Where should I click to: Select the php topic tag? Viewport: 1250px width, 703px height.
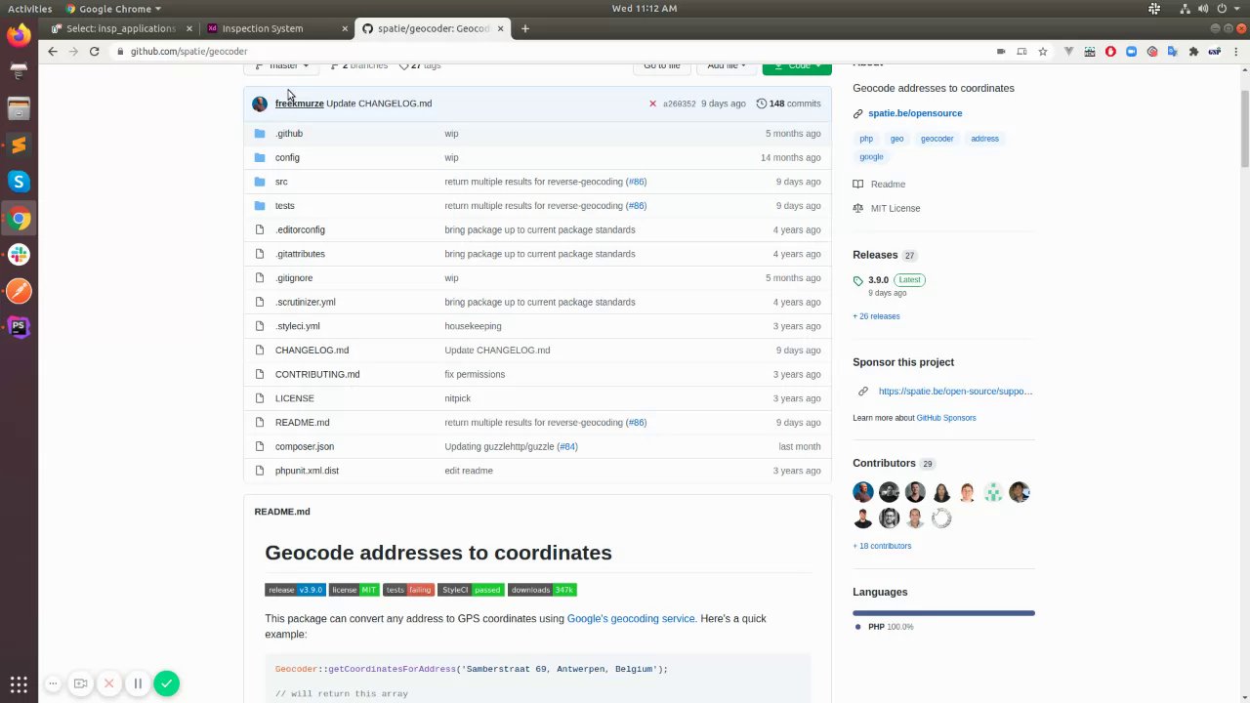tap(866, 139)
